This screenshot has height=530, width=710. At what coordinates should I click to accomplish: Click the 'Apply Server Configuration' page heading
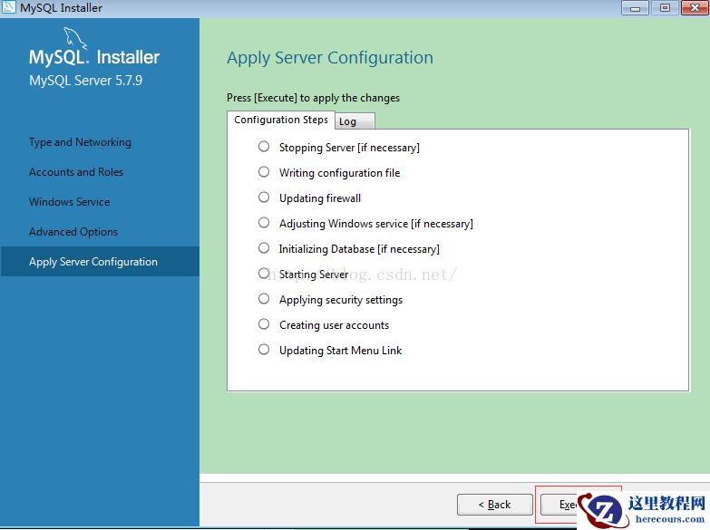coord(330,58)
